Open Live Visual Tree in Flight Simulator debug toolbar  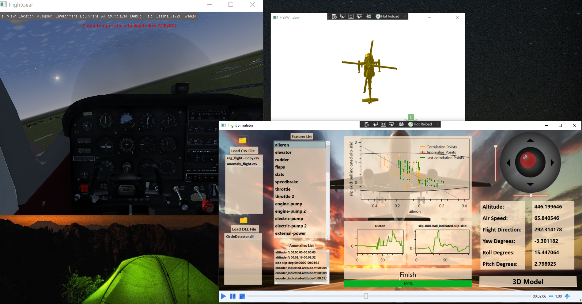tap(367, 124)
